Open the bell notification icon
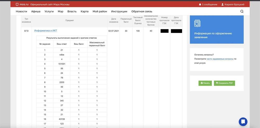Viewport: 260px width, 128px height. pos(200,4)
